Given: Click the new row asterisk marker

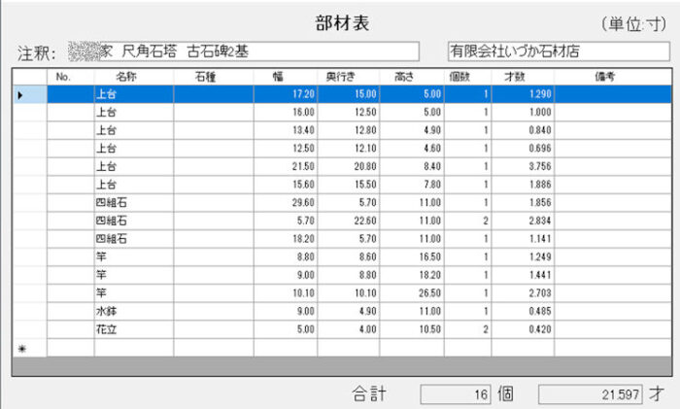Looking at the screenshot, I should [20, 348].
